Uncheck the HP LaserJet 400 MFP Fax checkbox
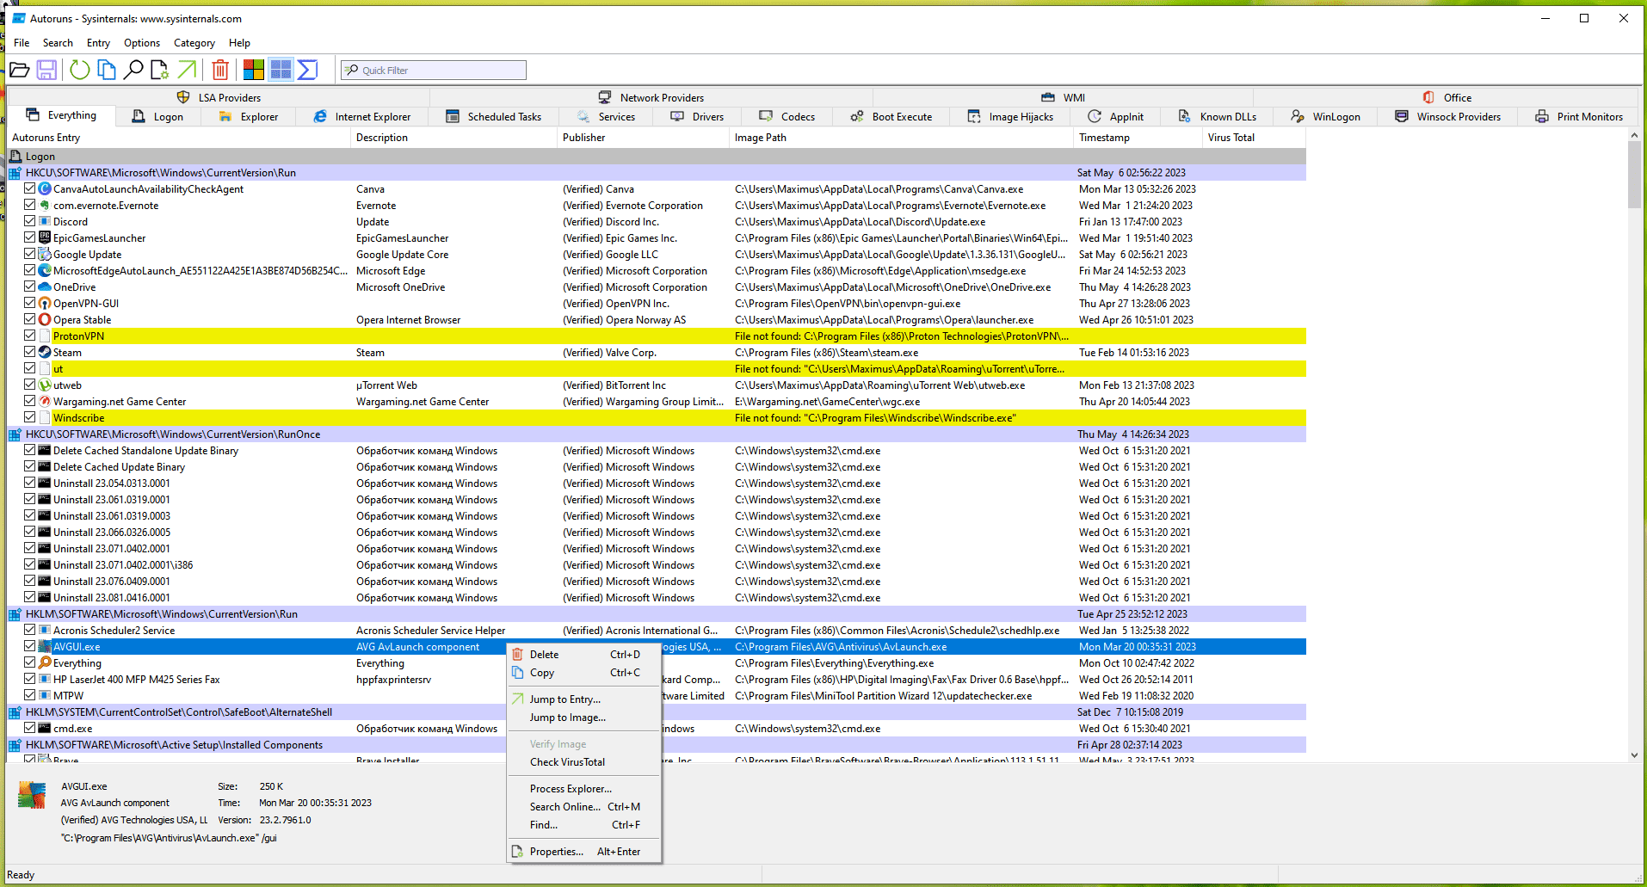 pos(30,680)
